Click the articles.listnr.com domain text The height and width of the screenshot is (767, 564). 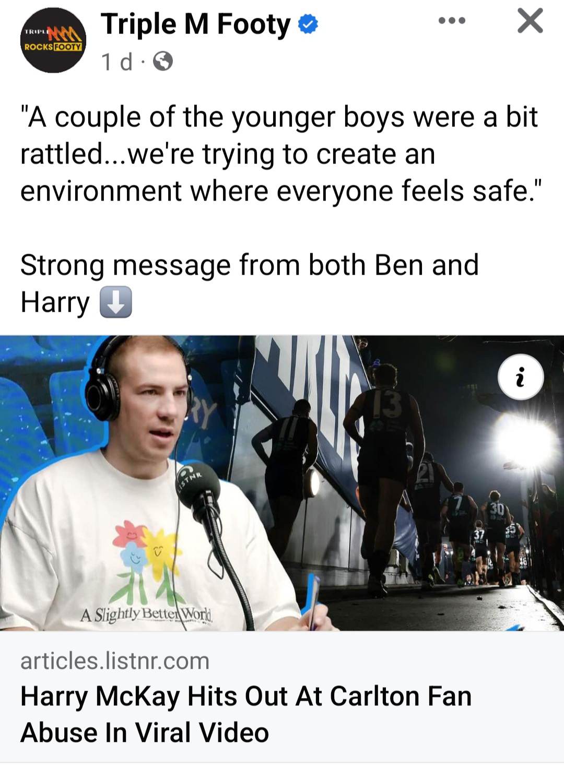click(x=115, y=661)
